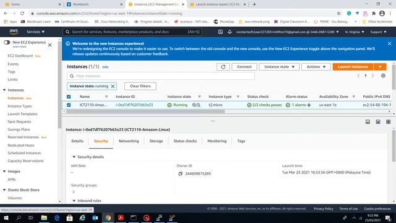Image resolution: width=396 pixels, height=223 pixels.
Task: Switch to the Networking tab
Action: [129, 141]
